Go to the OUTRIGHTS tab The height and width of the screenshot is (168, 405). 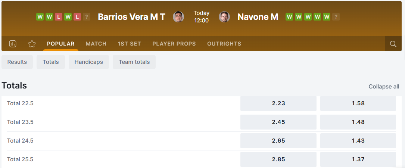click(x=224, y=44)
